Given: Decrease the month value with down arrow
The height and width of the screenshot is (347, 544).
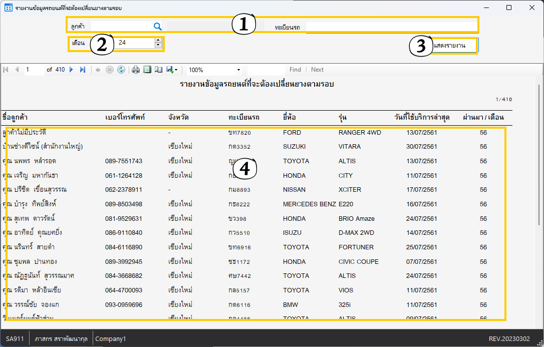Looking at the screenshot, I should point(158,46).
